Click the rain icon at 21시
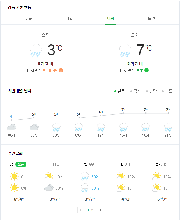 pyautogui.click(x=168, y=127)
